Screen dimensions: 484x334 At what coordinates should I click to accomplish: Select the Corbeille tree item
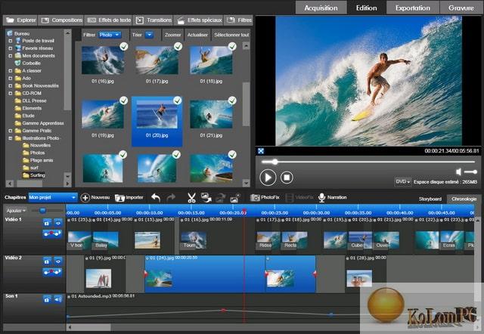click(x=31, y=63)
